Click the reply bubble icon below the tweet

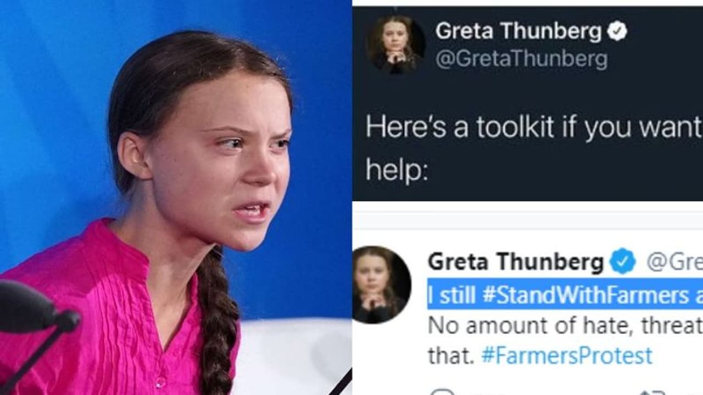click(443, 391)
